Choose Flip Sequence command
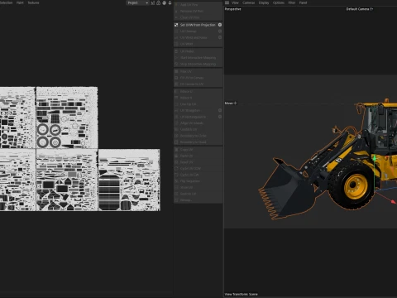The width and height of the screenshot is (397, 298). (x=198, y=181)
